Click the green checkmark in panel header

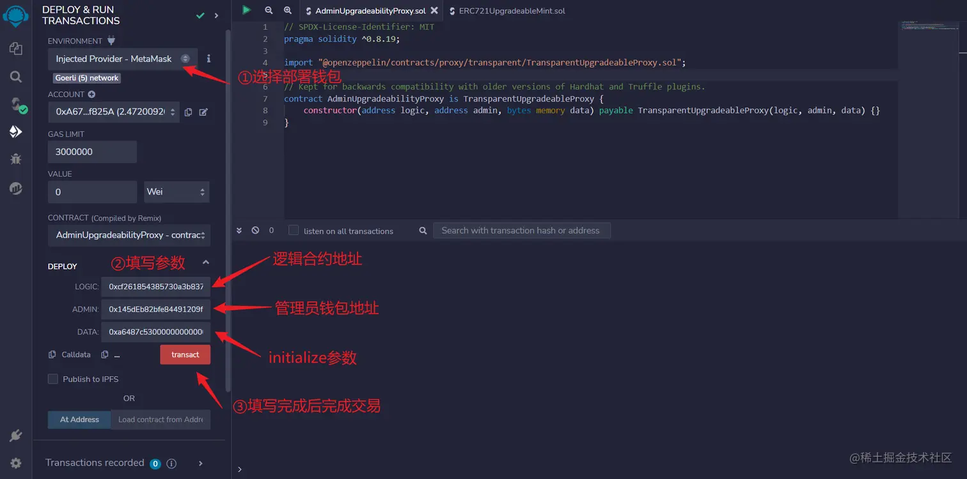tap(200, 15)
